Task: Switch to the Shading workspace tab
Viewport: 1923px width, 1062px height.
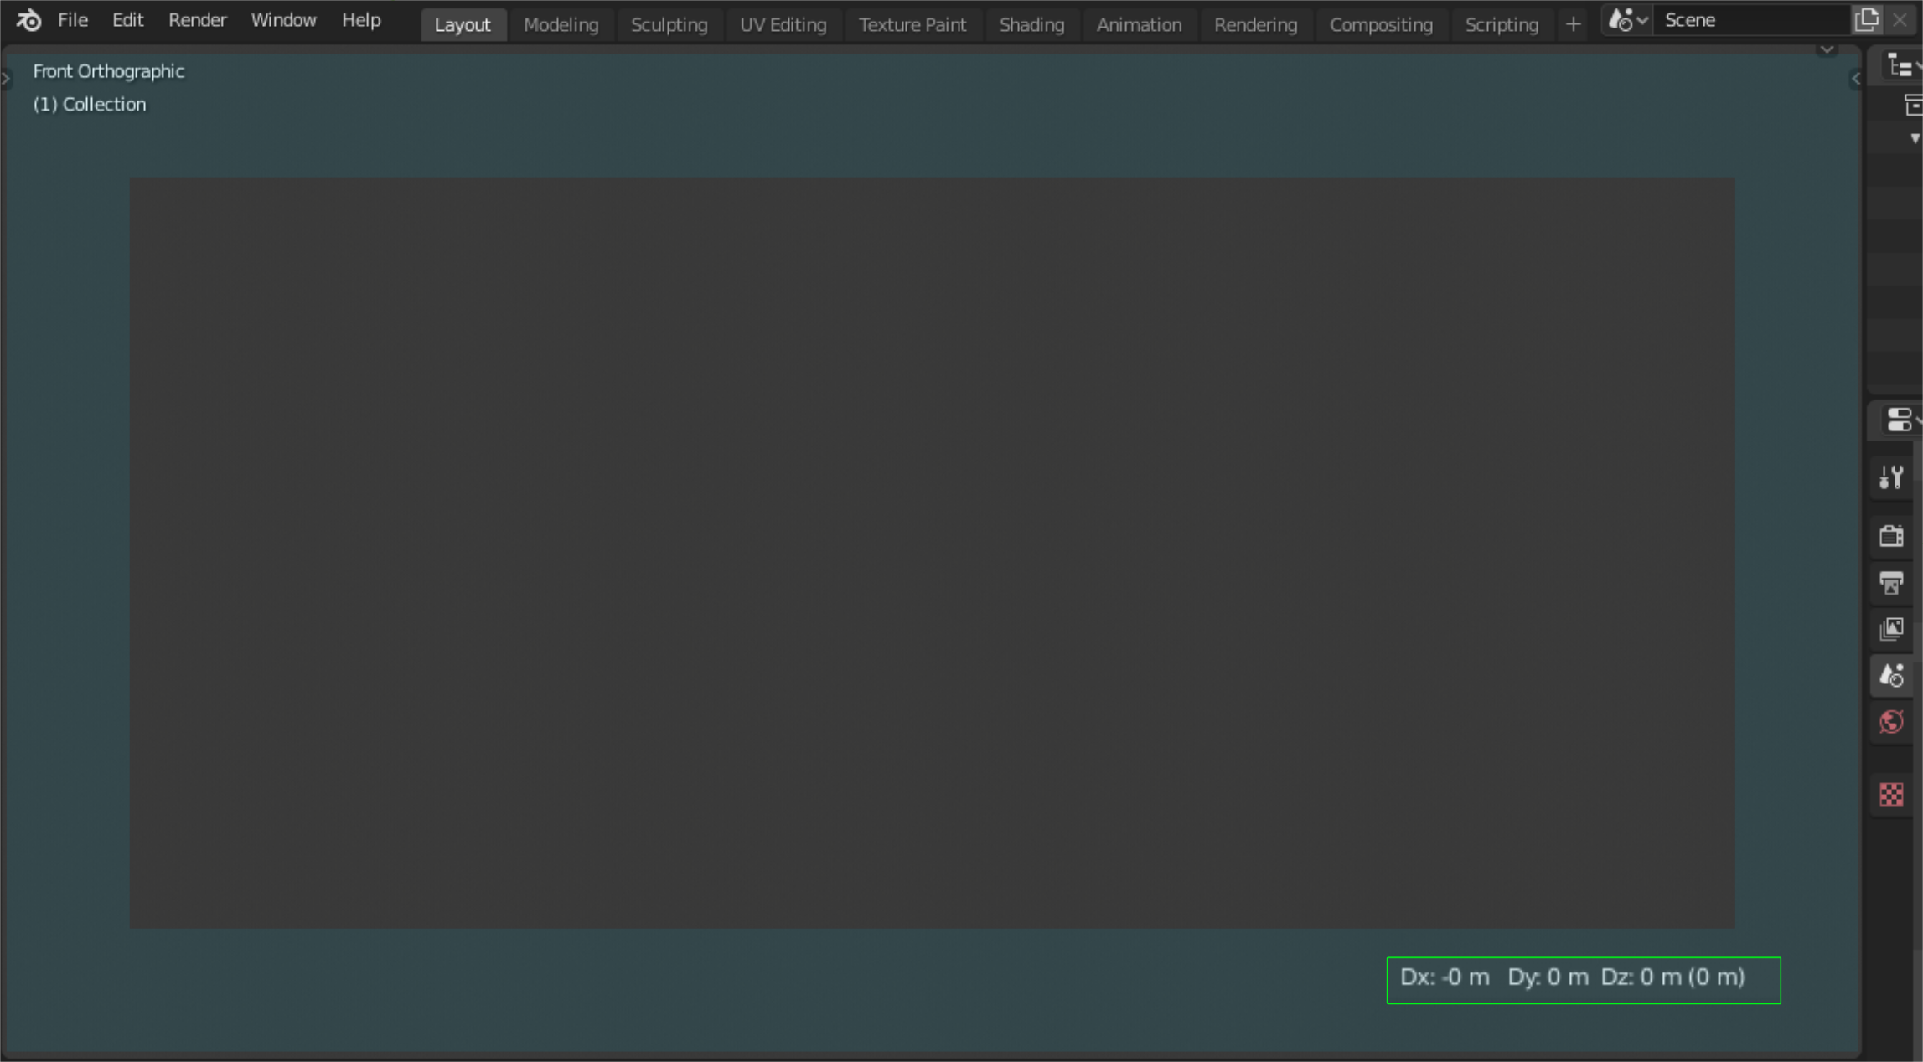Action: pyautogui.click(x=1031, y=24)
